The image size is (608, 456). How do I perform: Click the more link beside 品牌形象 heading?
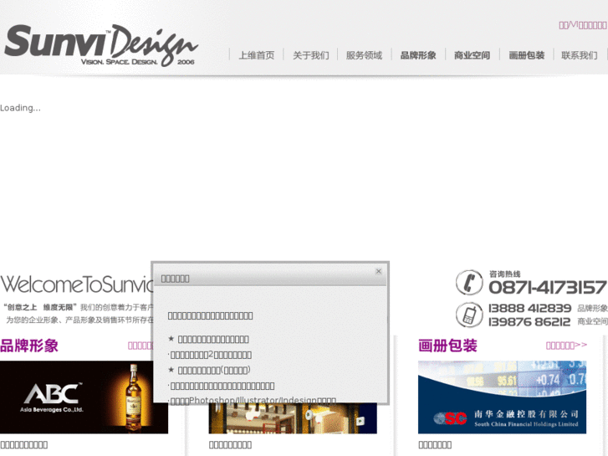point(141,346)
